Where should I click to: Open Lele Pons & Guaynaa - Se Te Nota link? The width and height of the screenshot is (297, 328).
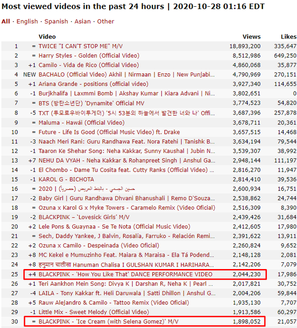[x=114, y=226]
